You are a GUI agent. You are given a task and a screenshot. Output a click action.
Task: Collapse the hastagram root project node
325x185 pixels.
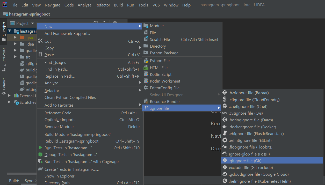point(10,31)
